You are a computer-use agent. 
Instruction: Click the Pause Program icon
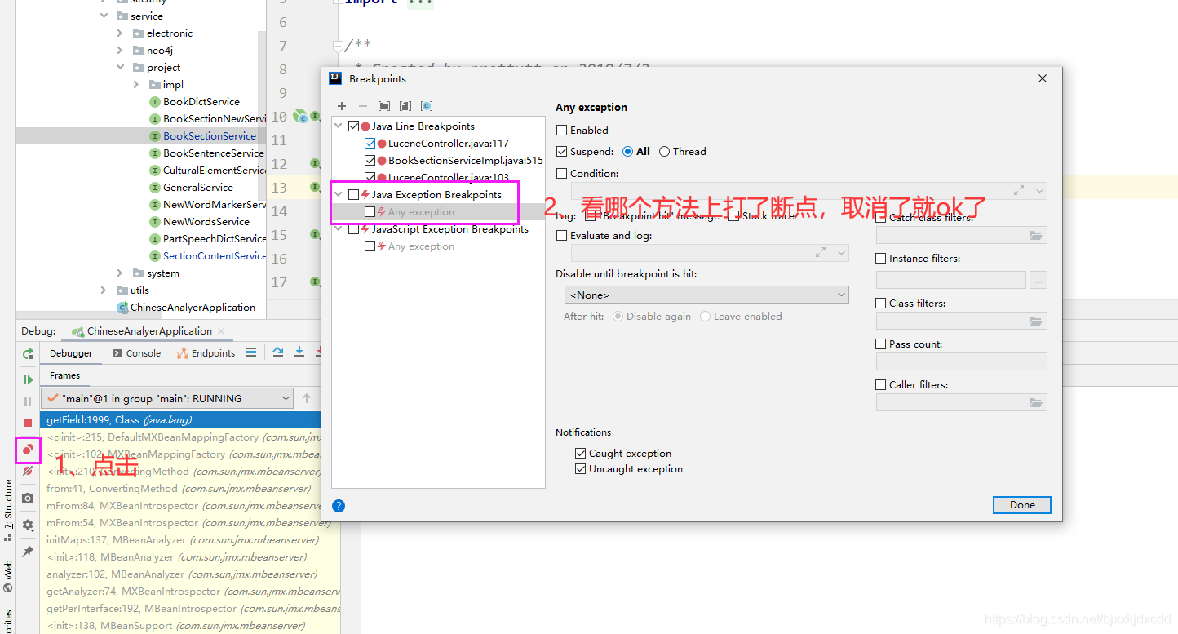click(28, 401)
